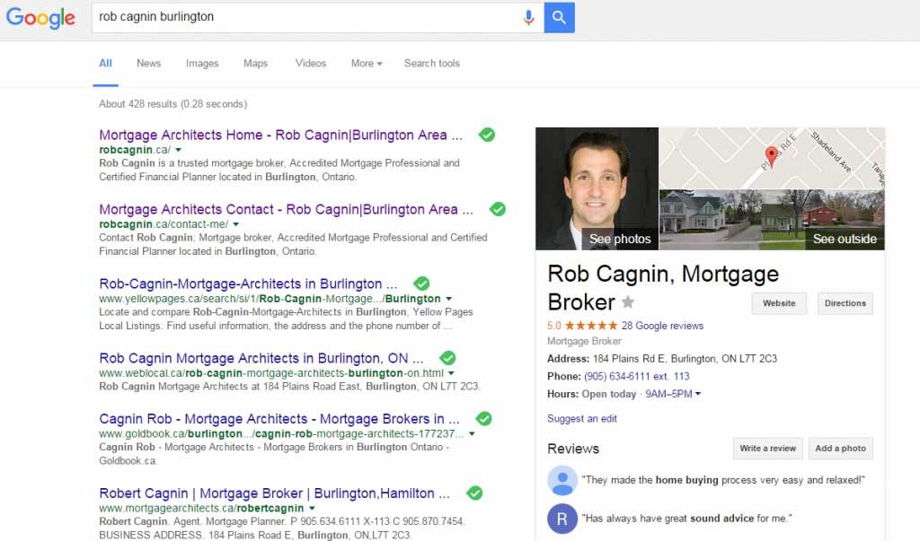
Task: Call the (905) 634-6111 ext. 113 phone link
Action: (637, 376)
